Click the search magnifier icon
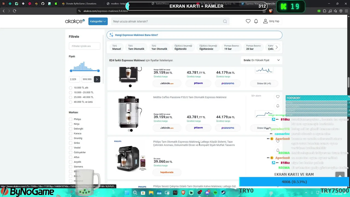350x197 pixels. tap(225, 21)
